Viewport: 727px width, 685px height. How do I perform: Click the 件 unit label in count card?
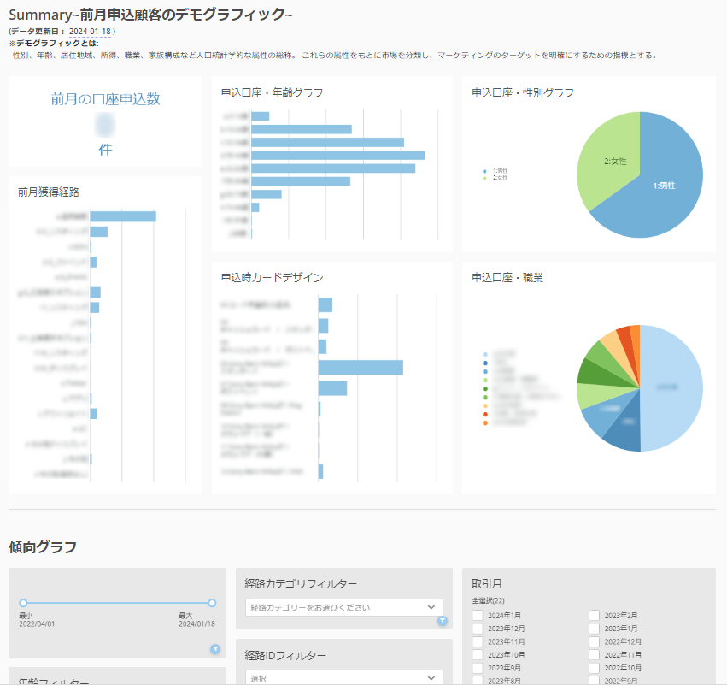point(105,150)
